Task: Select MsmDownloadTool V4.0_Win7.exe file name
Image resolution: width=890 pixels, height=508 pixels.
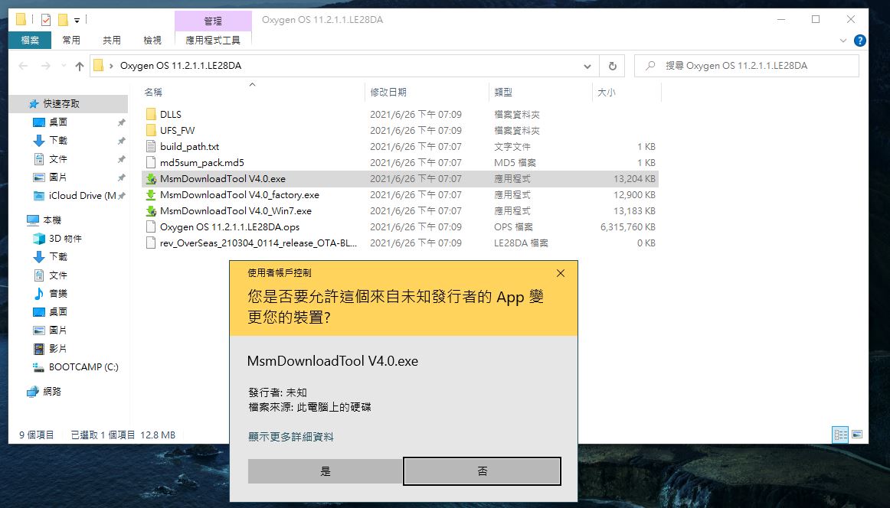Action: coord(236,210)
